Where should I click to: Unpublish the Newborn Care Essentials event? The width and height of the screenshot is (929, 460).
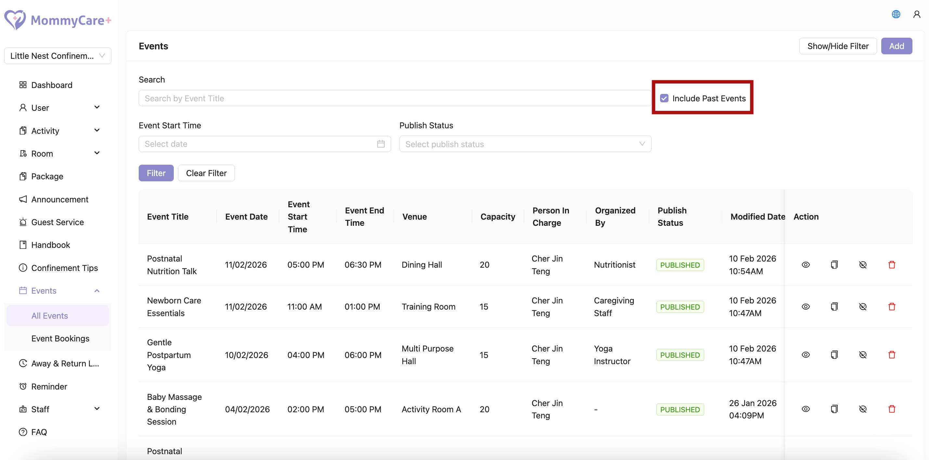pyautogui.click(x=863, y=307)
